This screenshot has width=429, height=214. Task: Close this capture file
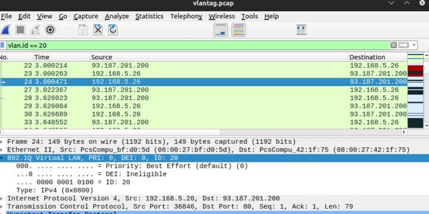[x=98, y=30]
